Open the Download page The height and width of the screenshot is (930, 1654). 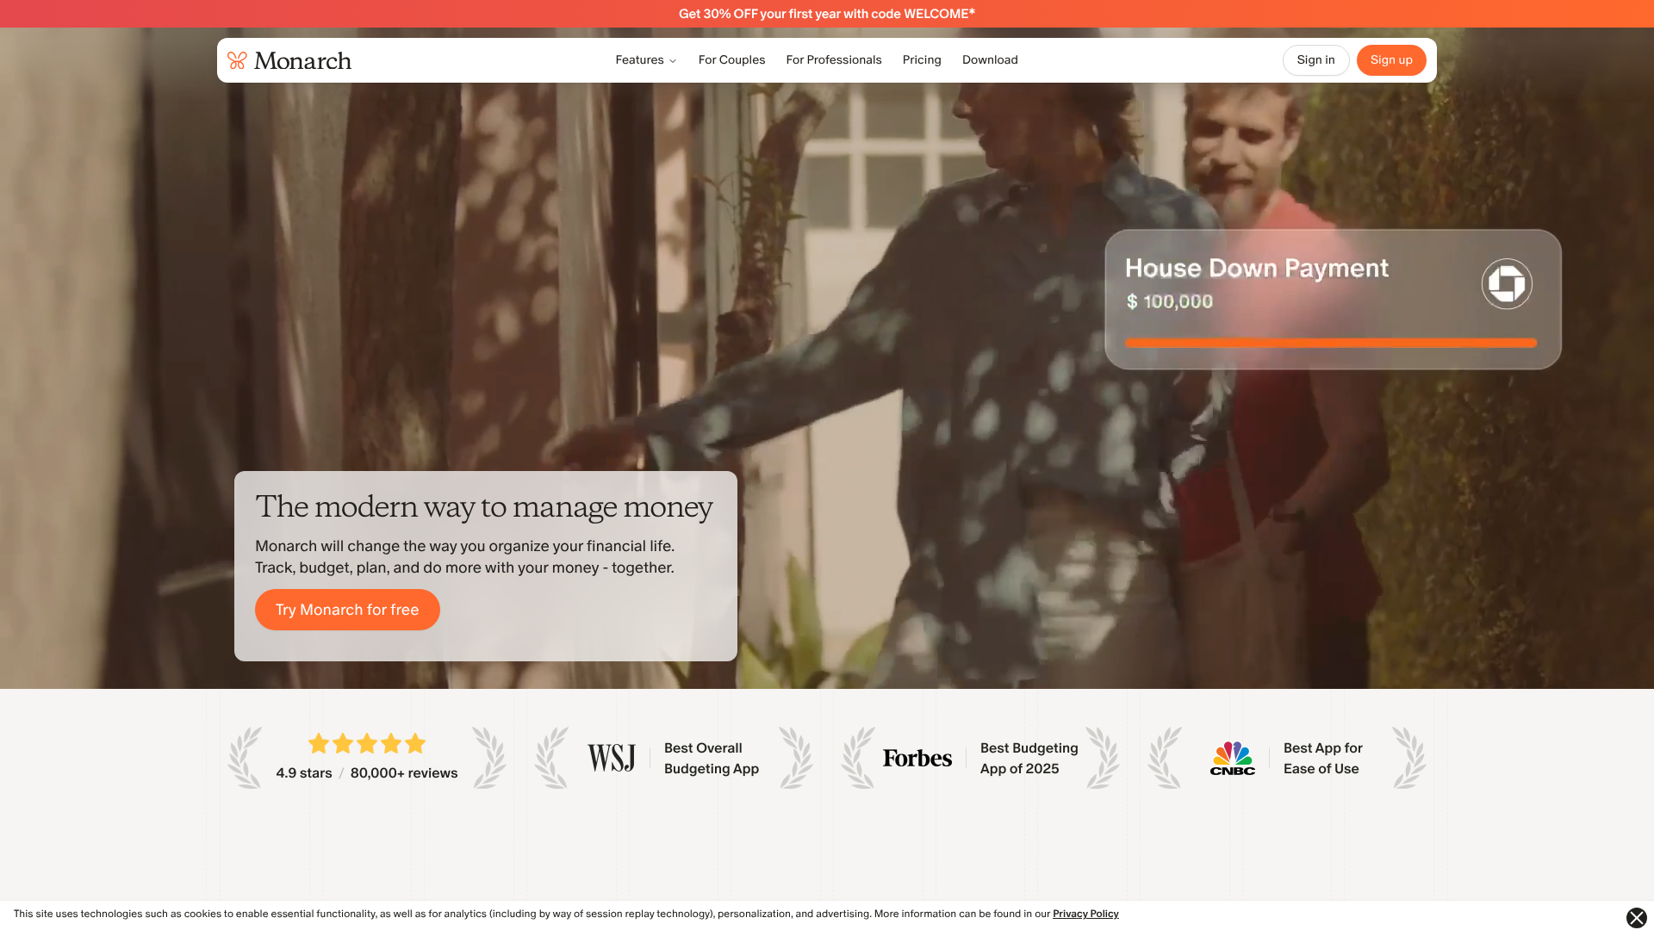point(989,60)
